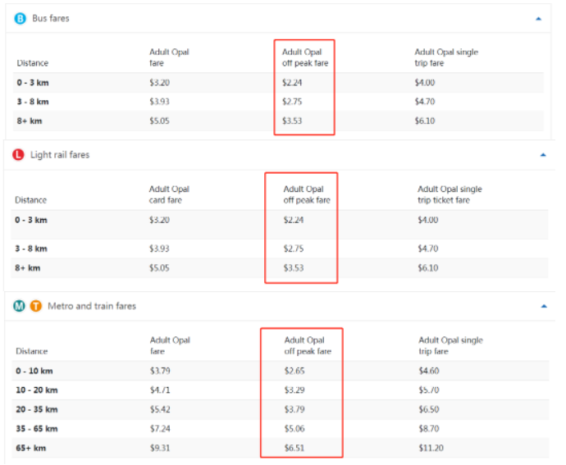Click the light rail 3 - 8 km row label
This screenshot has height=465, width=566.
tap(31, 248)
